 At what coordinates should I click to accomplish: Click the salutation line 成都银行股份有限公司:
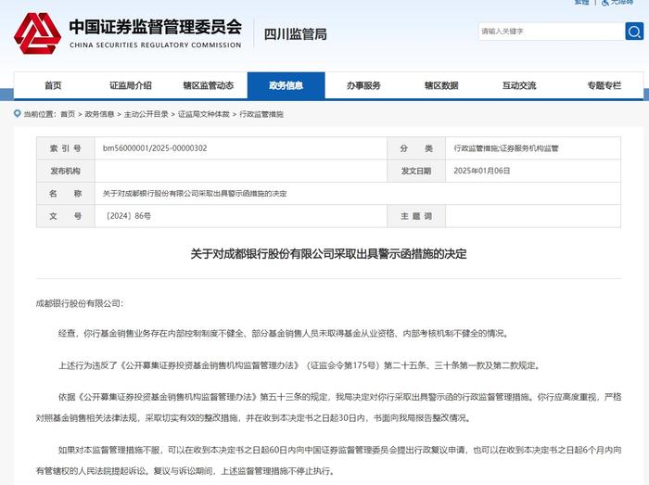click(80, 304)
